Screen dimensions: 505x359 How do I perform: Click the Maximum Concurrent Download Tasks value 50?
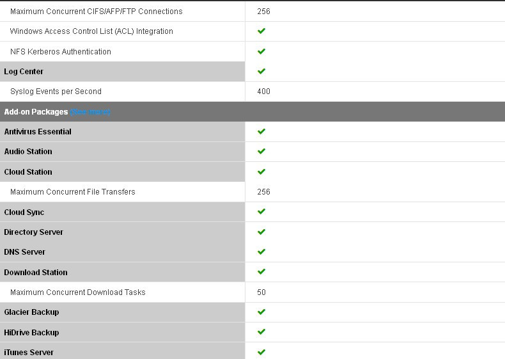point(261,292)
